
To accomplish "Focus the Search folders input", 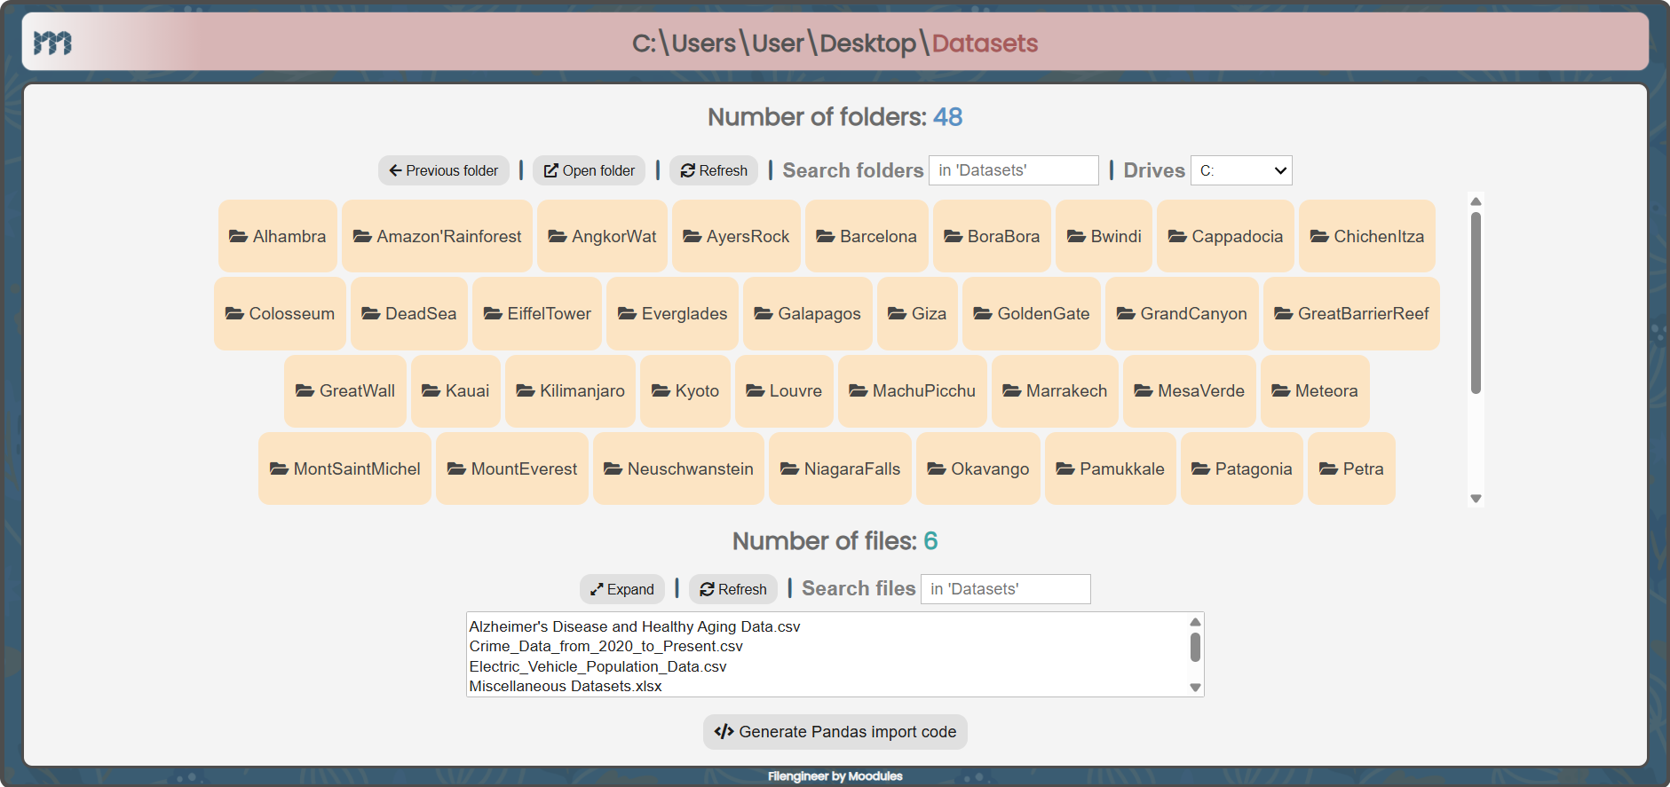I will pyautogui.click(x=1013, y=170).
